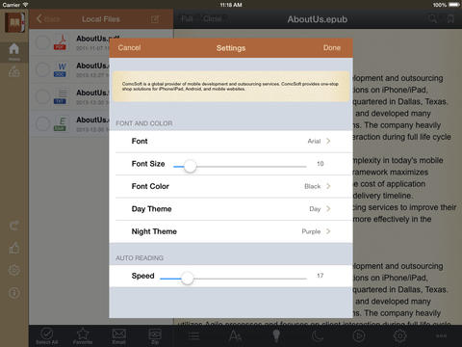Viewport: 462px width, 347px height.
Task: Tap the text preview box in Settings
Action: pos(231,87)
